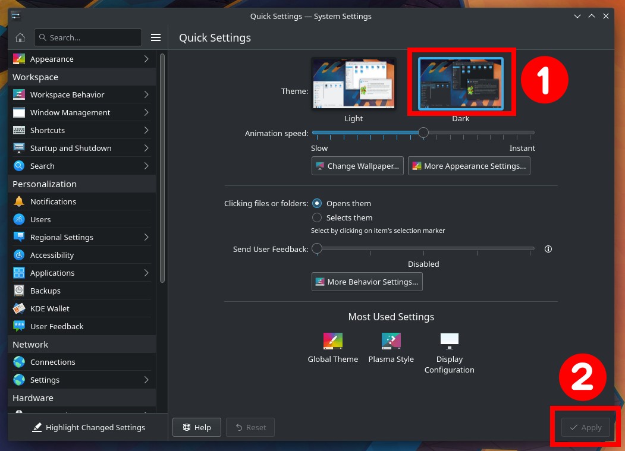Open the hamburger menu beside search
This screenshot has height=451, width=625.
[156, 37]
